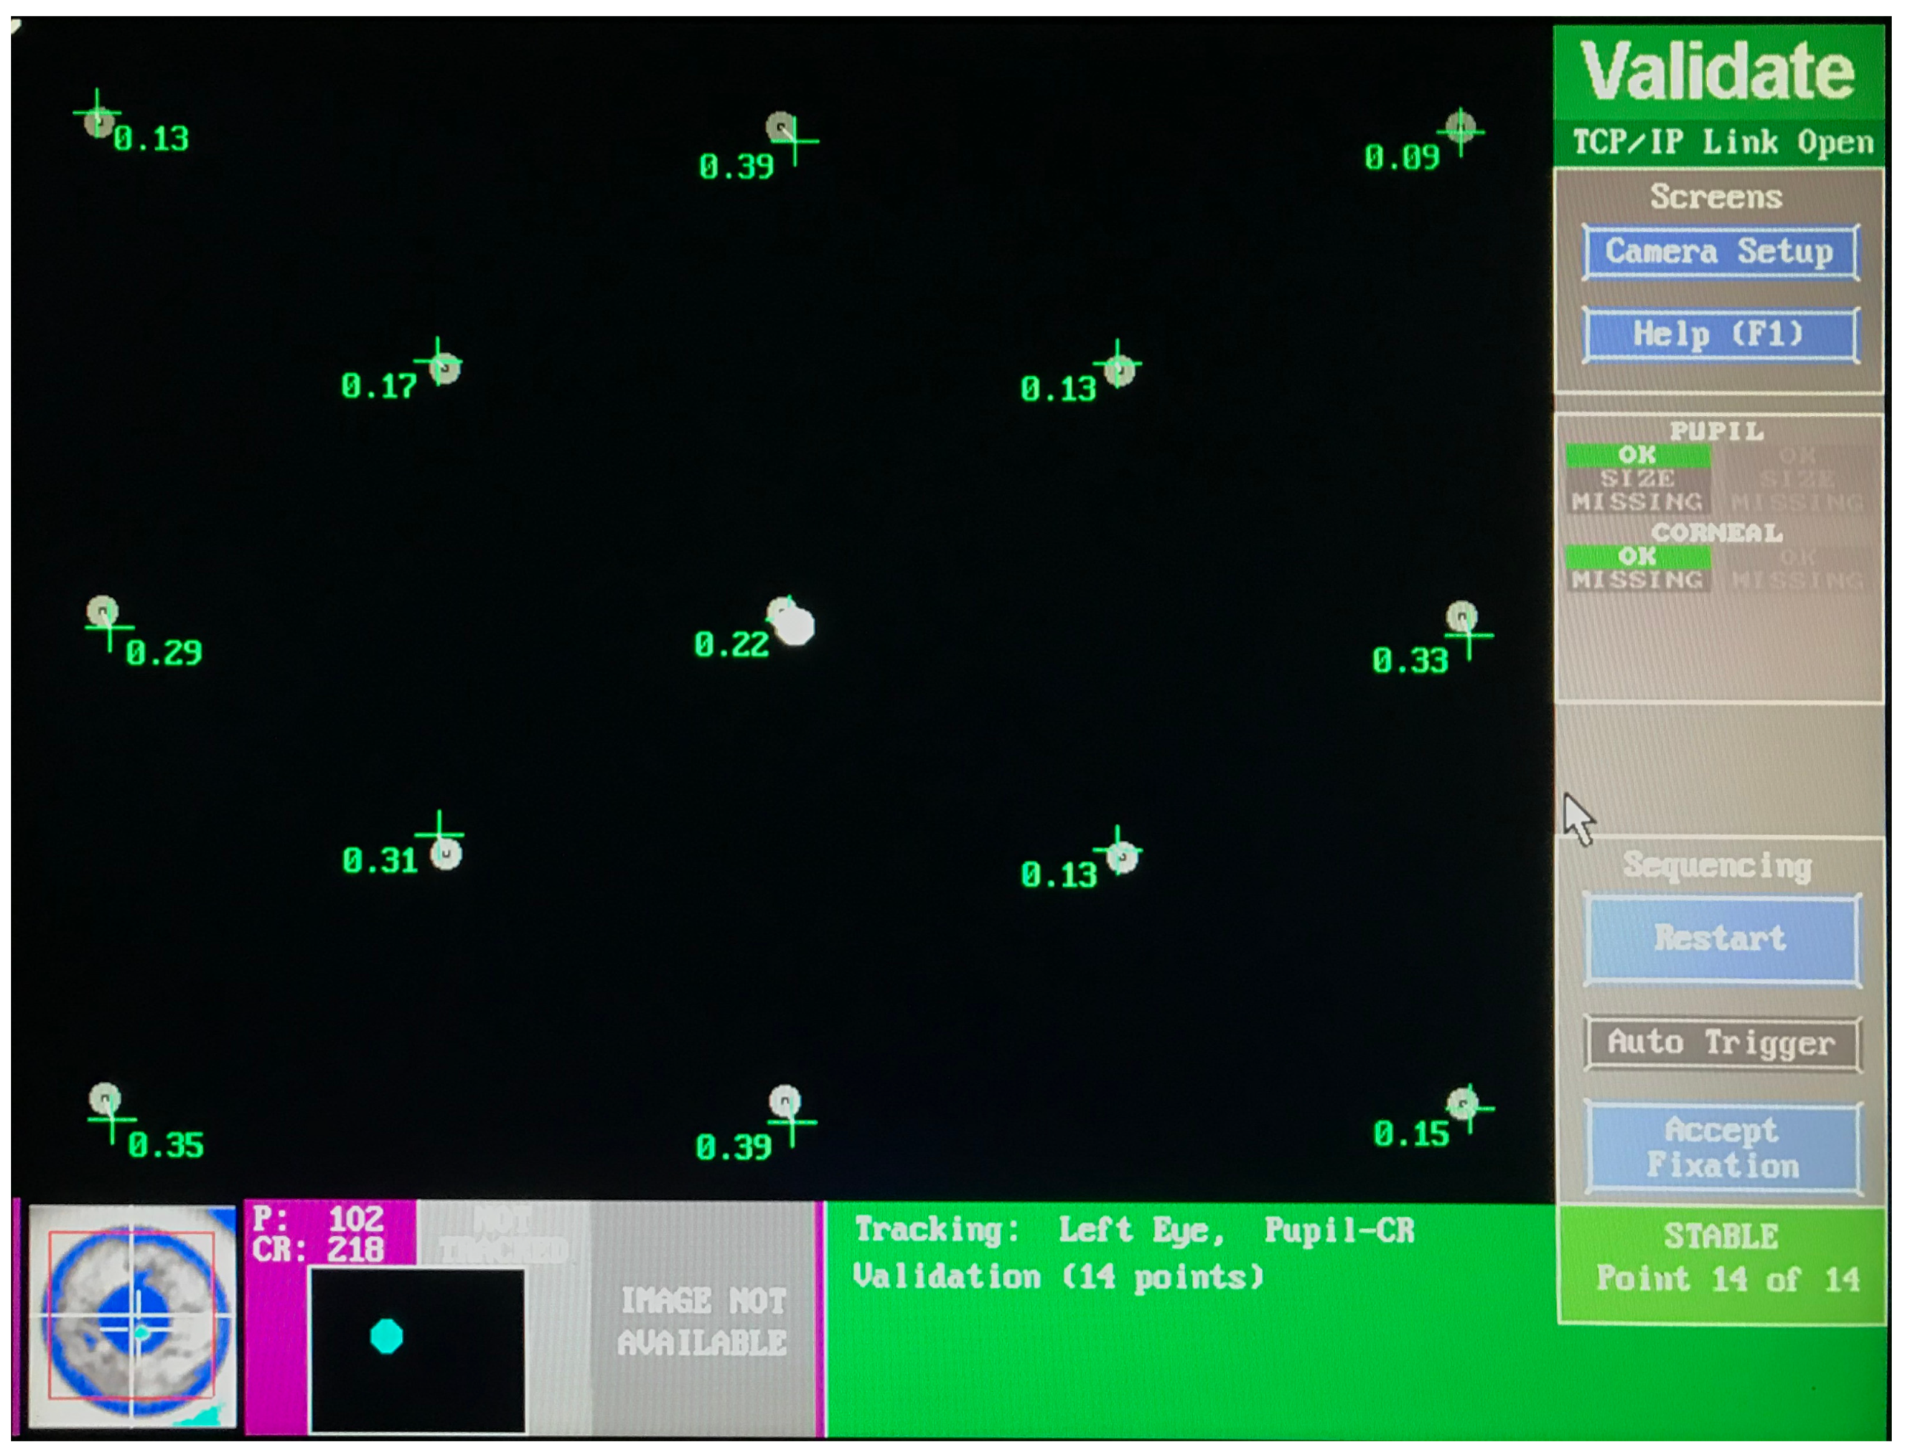Click the IMAGE NOT AVAILABLE panel
1905x1455 pixels.
pos(702,1322)
